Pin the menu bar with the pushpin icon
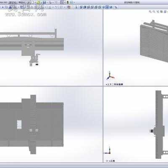Image resolution: width=168 pixels, height=168 pixels. 28,2
